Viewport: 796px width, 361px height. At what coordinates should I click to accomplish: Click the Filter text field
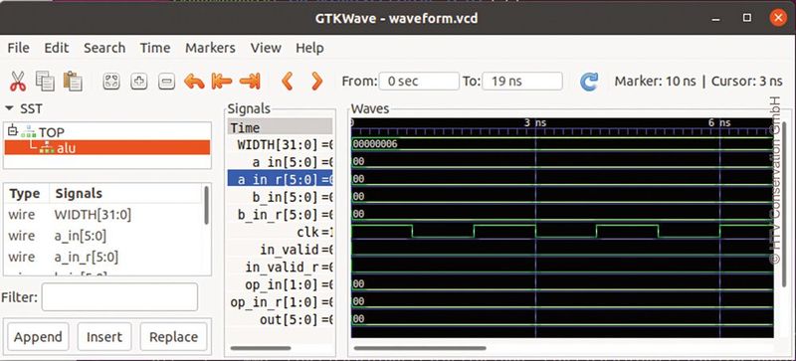(x=119, y=297)
